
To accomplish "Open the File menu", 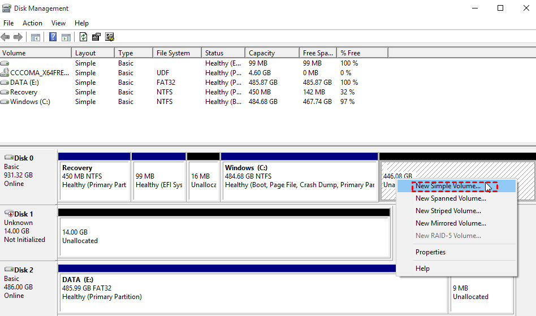I will (8, 23).
